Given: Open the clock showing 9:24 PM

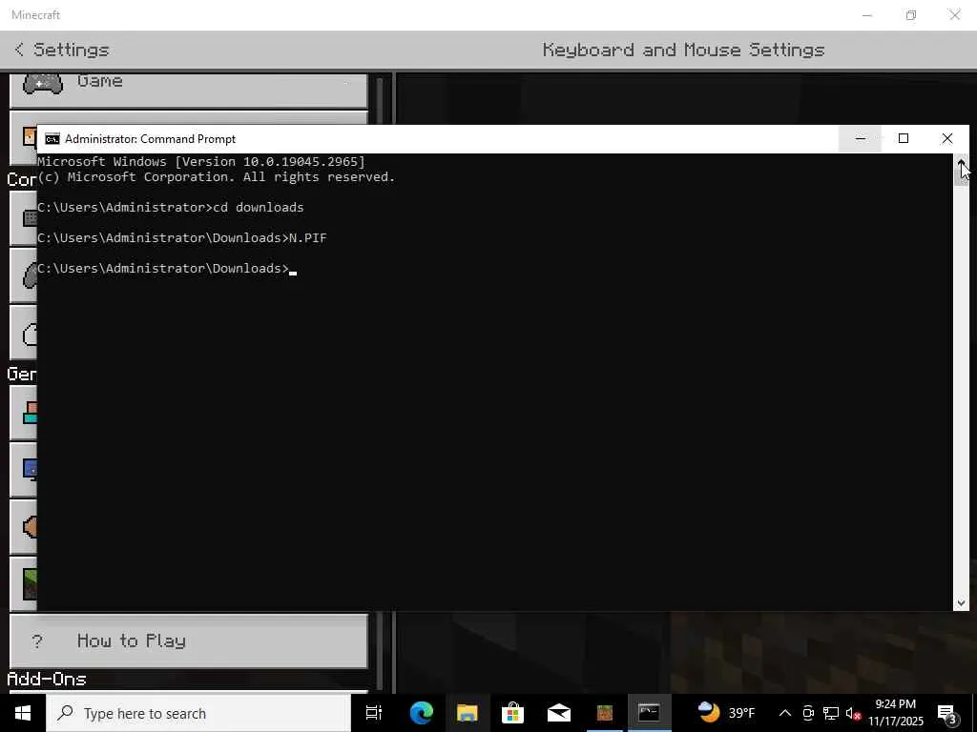Looking at the screenshot, I should point(896,713).
